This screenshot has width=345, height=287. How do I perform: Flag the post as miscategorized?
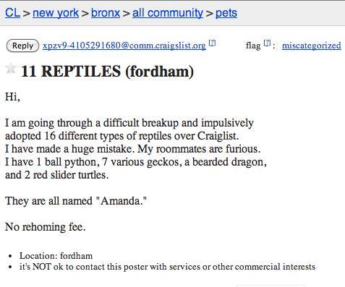(x=312, y=46)
